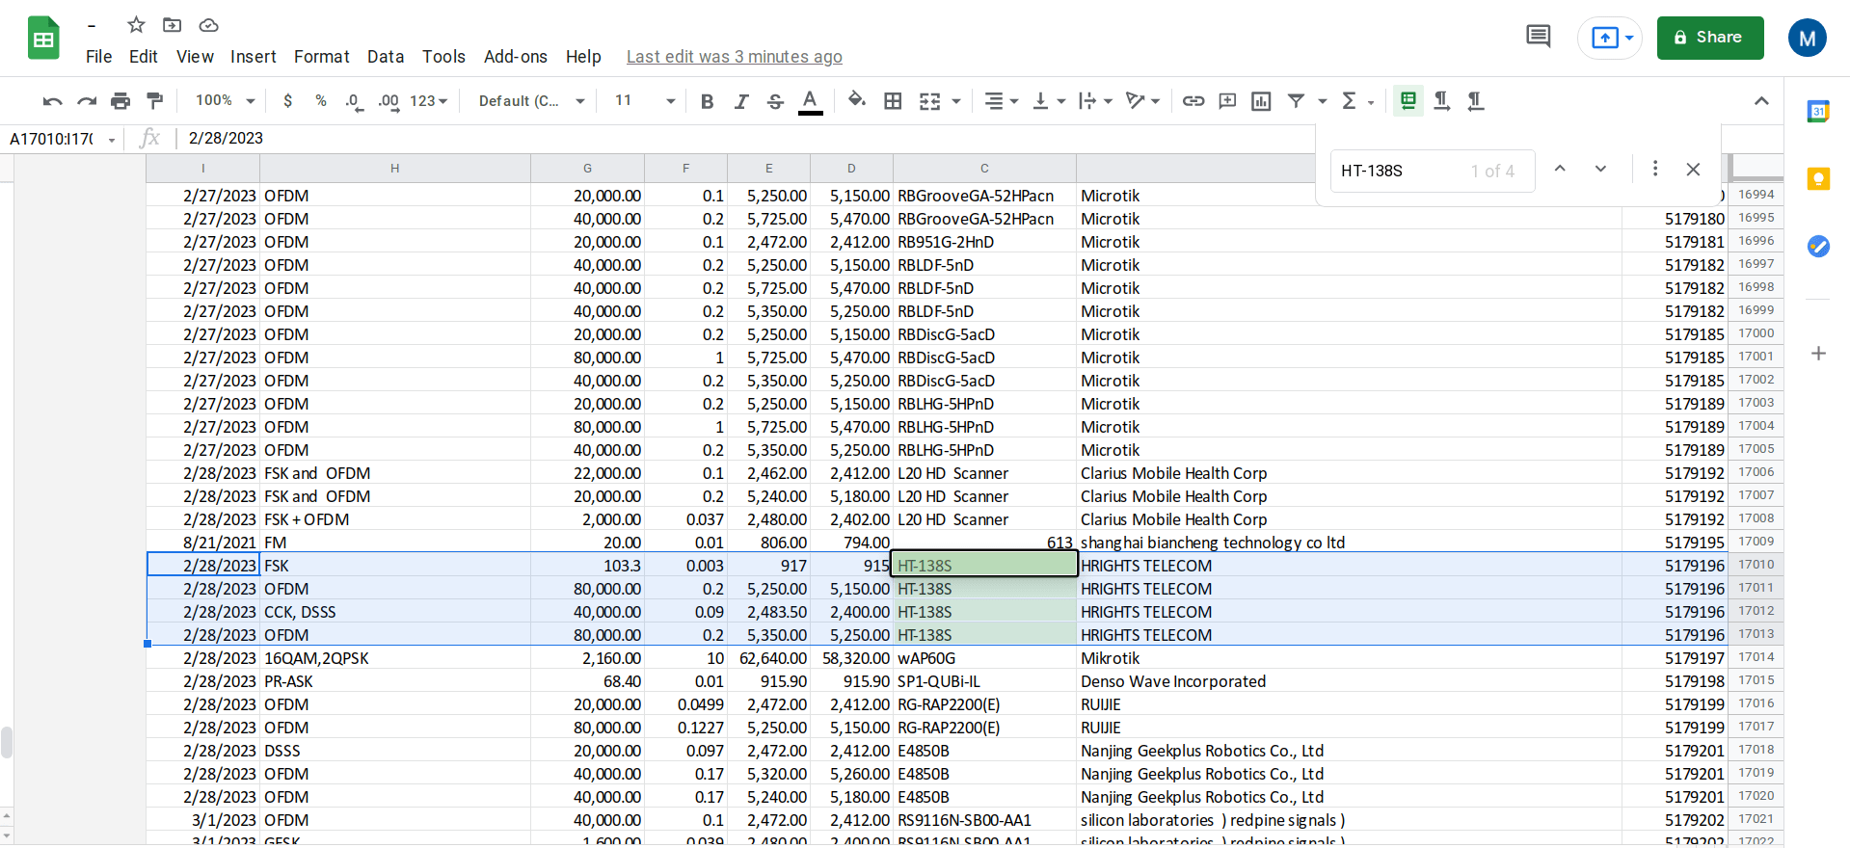Insert a chart

1261,101
